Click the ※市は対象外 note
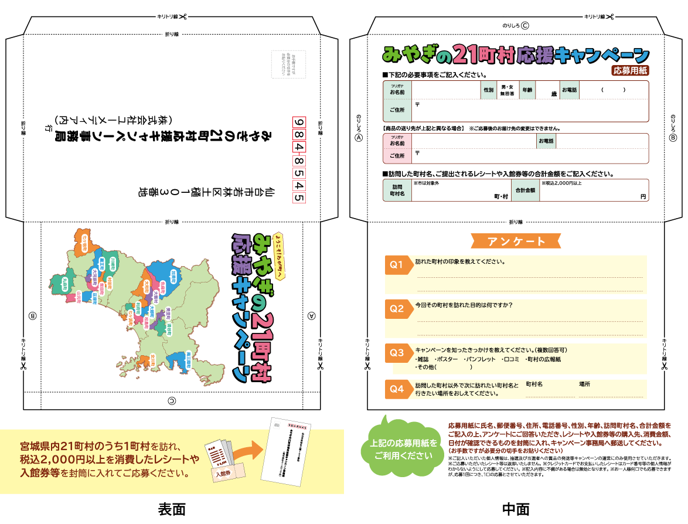 [x=426, y=183]
